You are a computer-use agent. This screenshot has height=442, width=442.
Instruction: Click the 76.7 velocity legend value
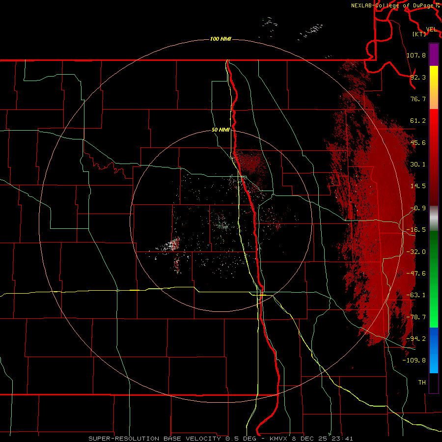(x=418, y=99)
